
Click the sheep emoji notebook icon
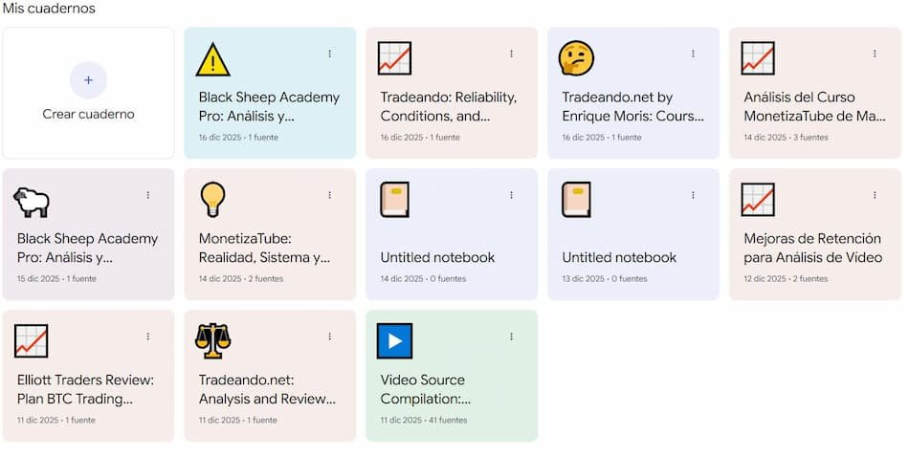pyautogui.click(x=32, y=201)
